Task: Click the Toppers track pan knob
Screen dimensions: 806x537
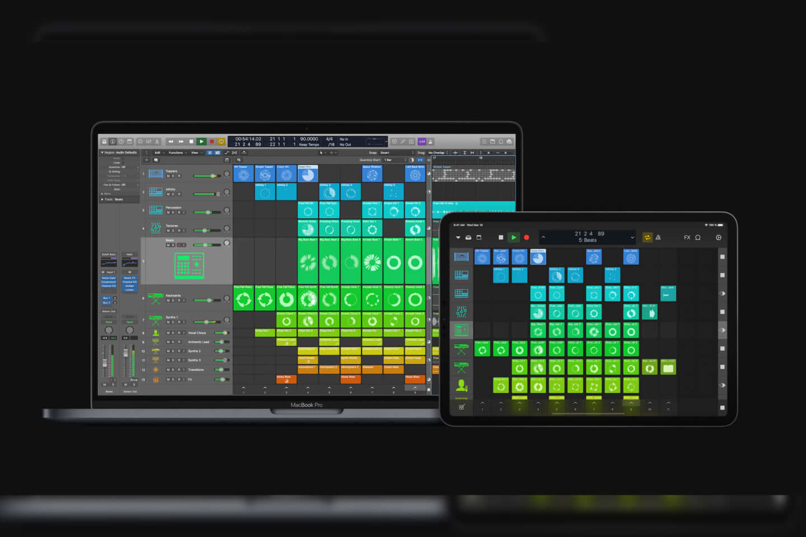Action: (x=227, y=174)
